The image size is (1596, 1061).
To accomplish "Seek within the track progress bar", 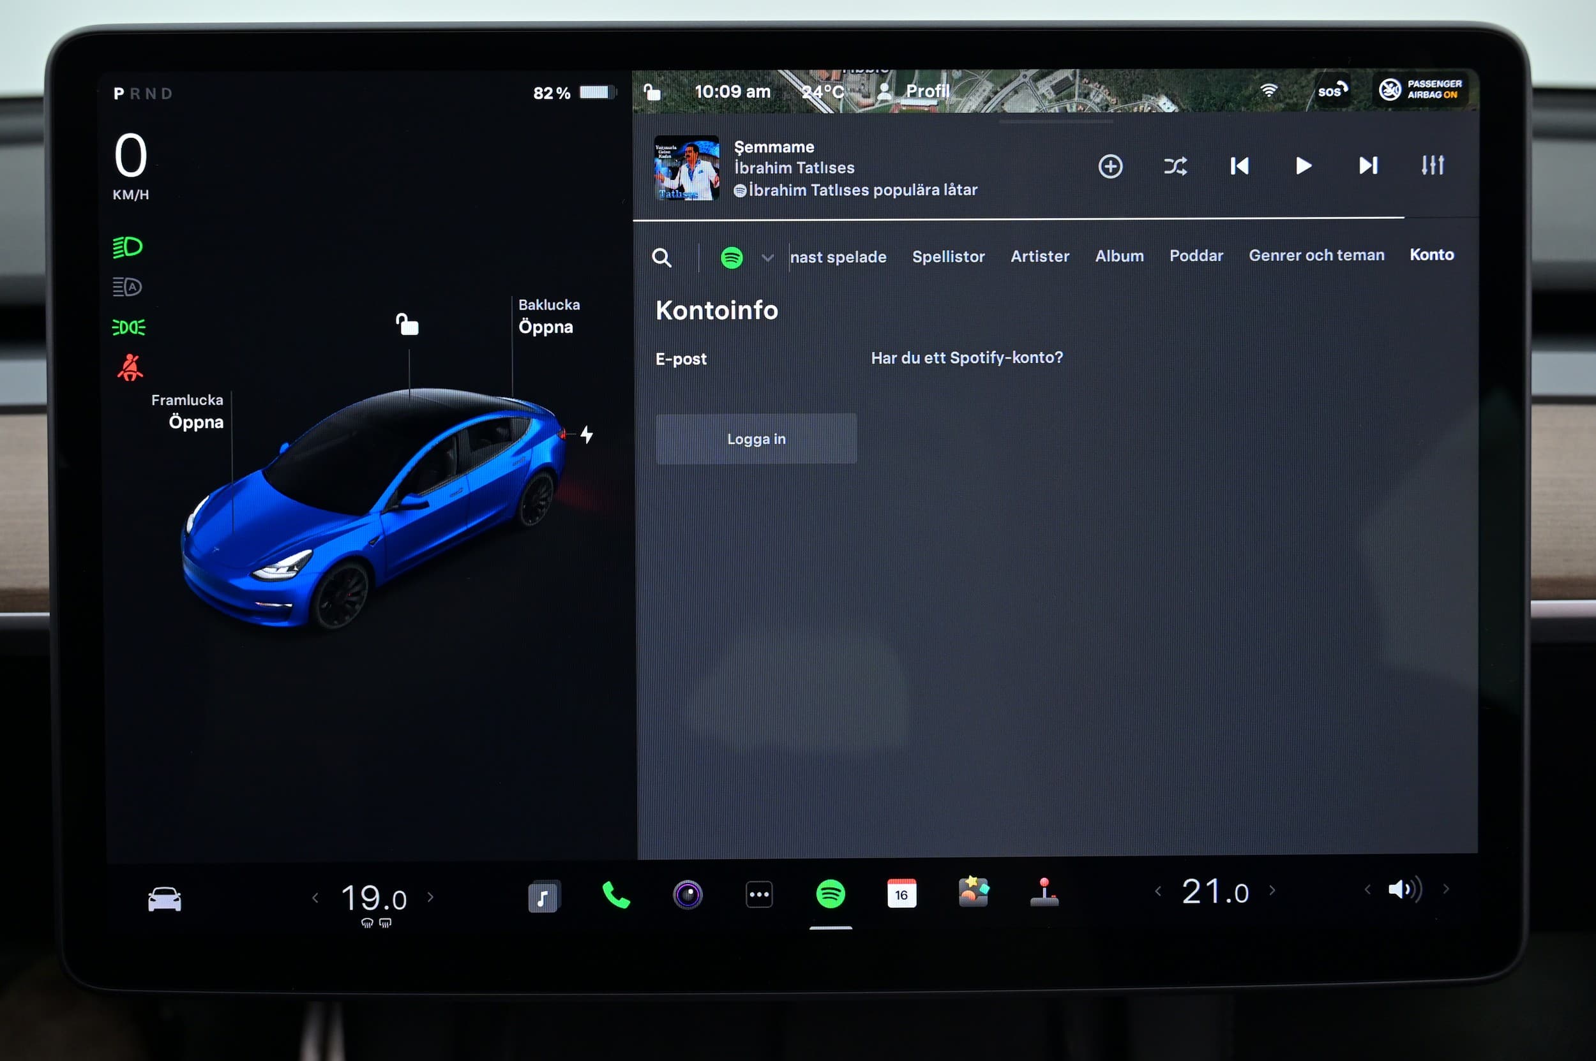I will (1056, 219).
